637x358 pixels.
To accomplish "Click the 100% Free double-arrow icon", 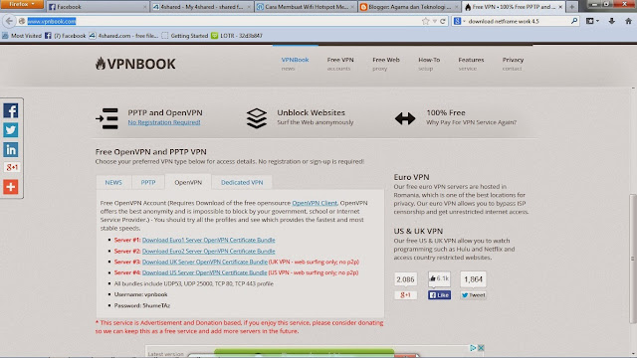I will (405, 118).
